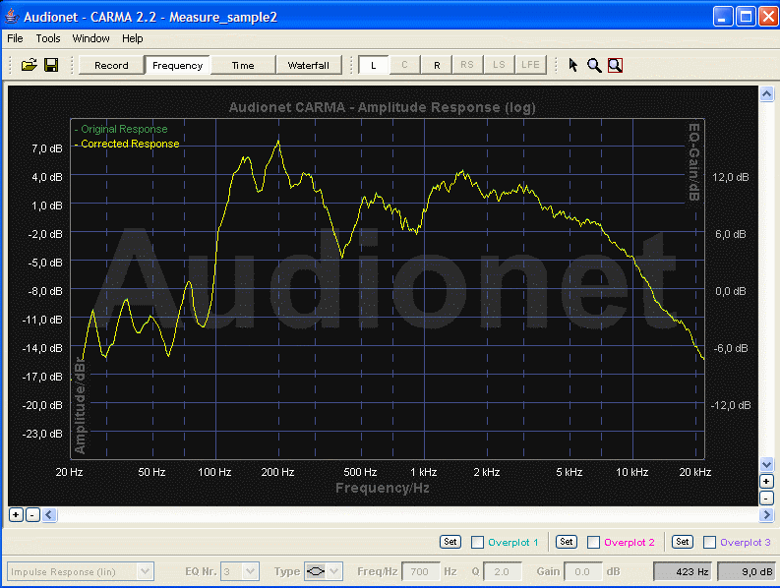Open the File menu

(x=15, y=38)
